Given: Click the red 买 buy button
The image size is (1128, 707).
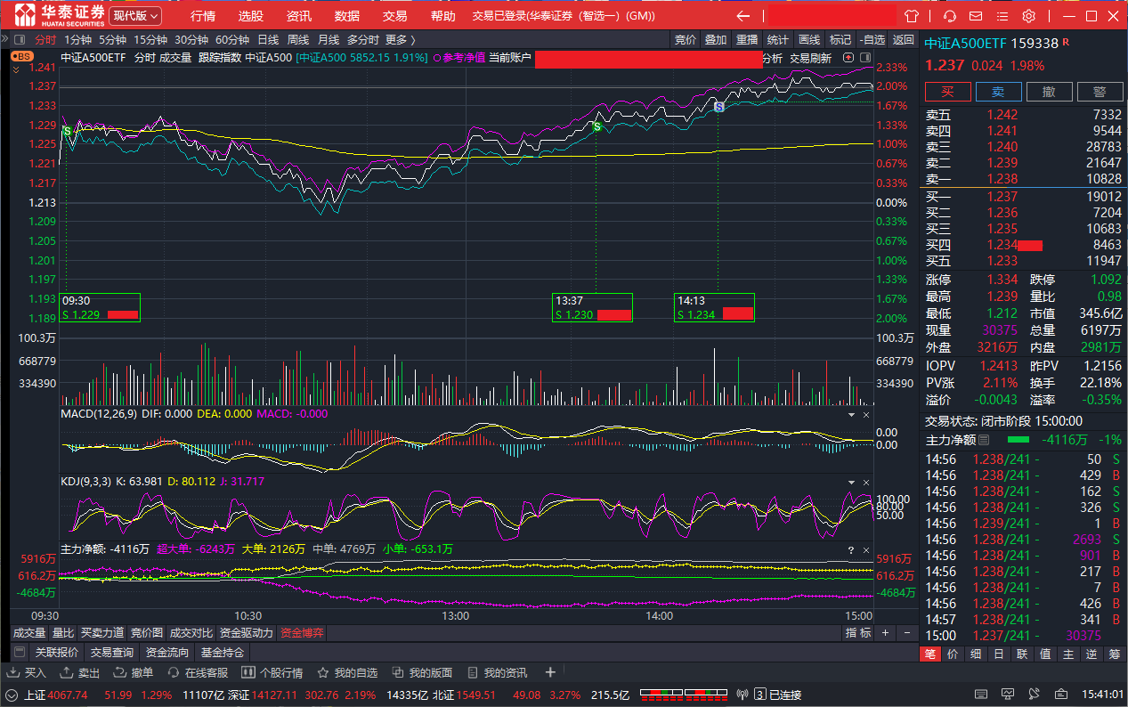Looking at the screenshot, I should (947, 92).
